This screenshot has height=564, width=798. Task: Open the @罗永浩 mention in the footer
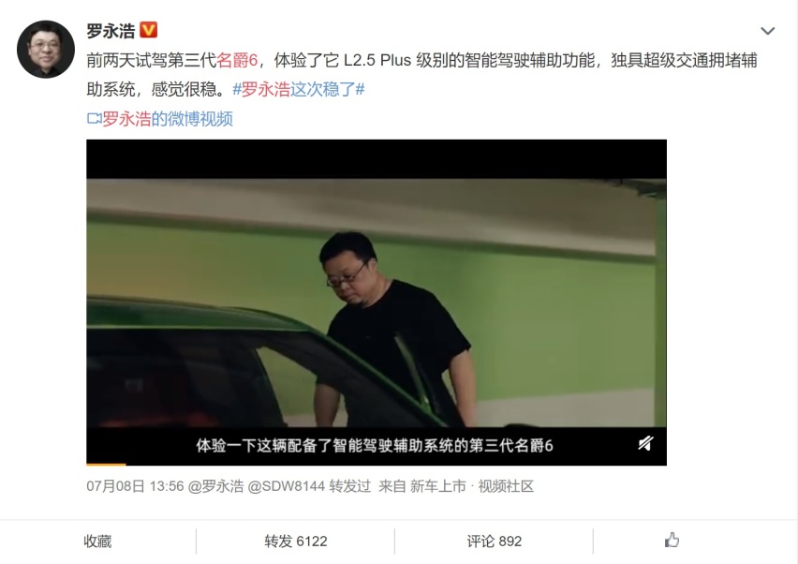coord(215,486)
